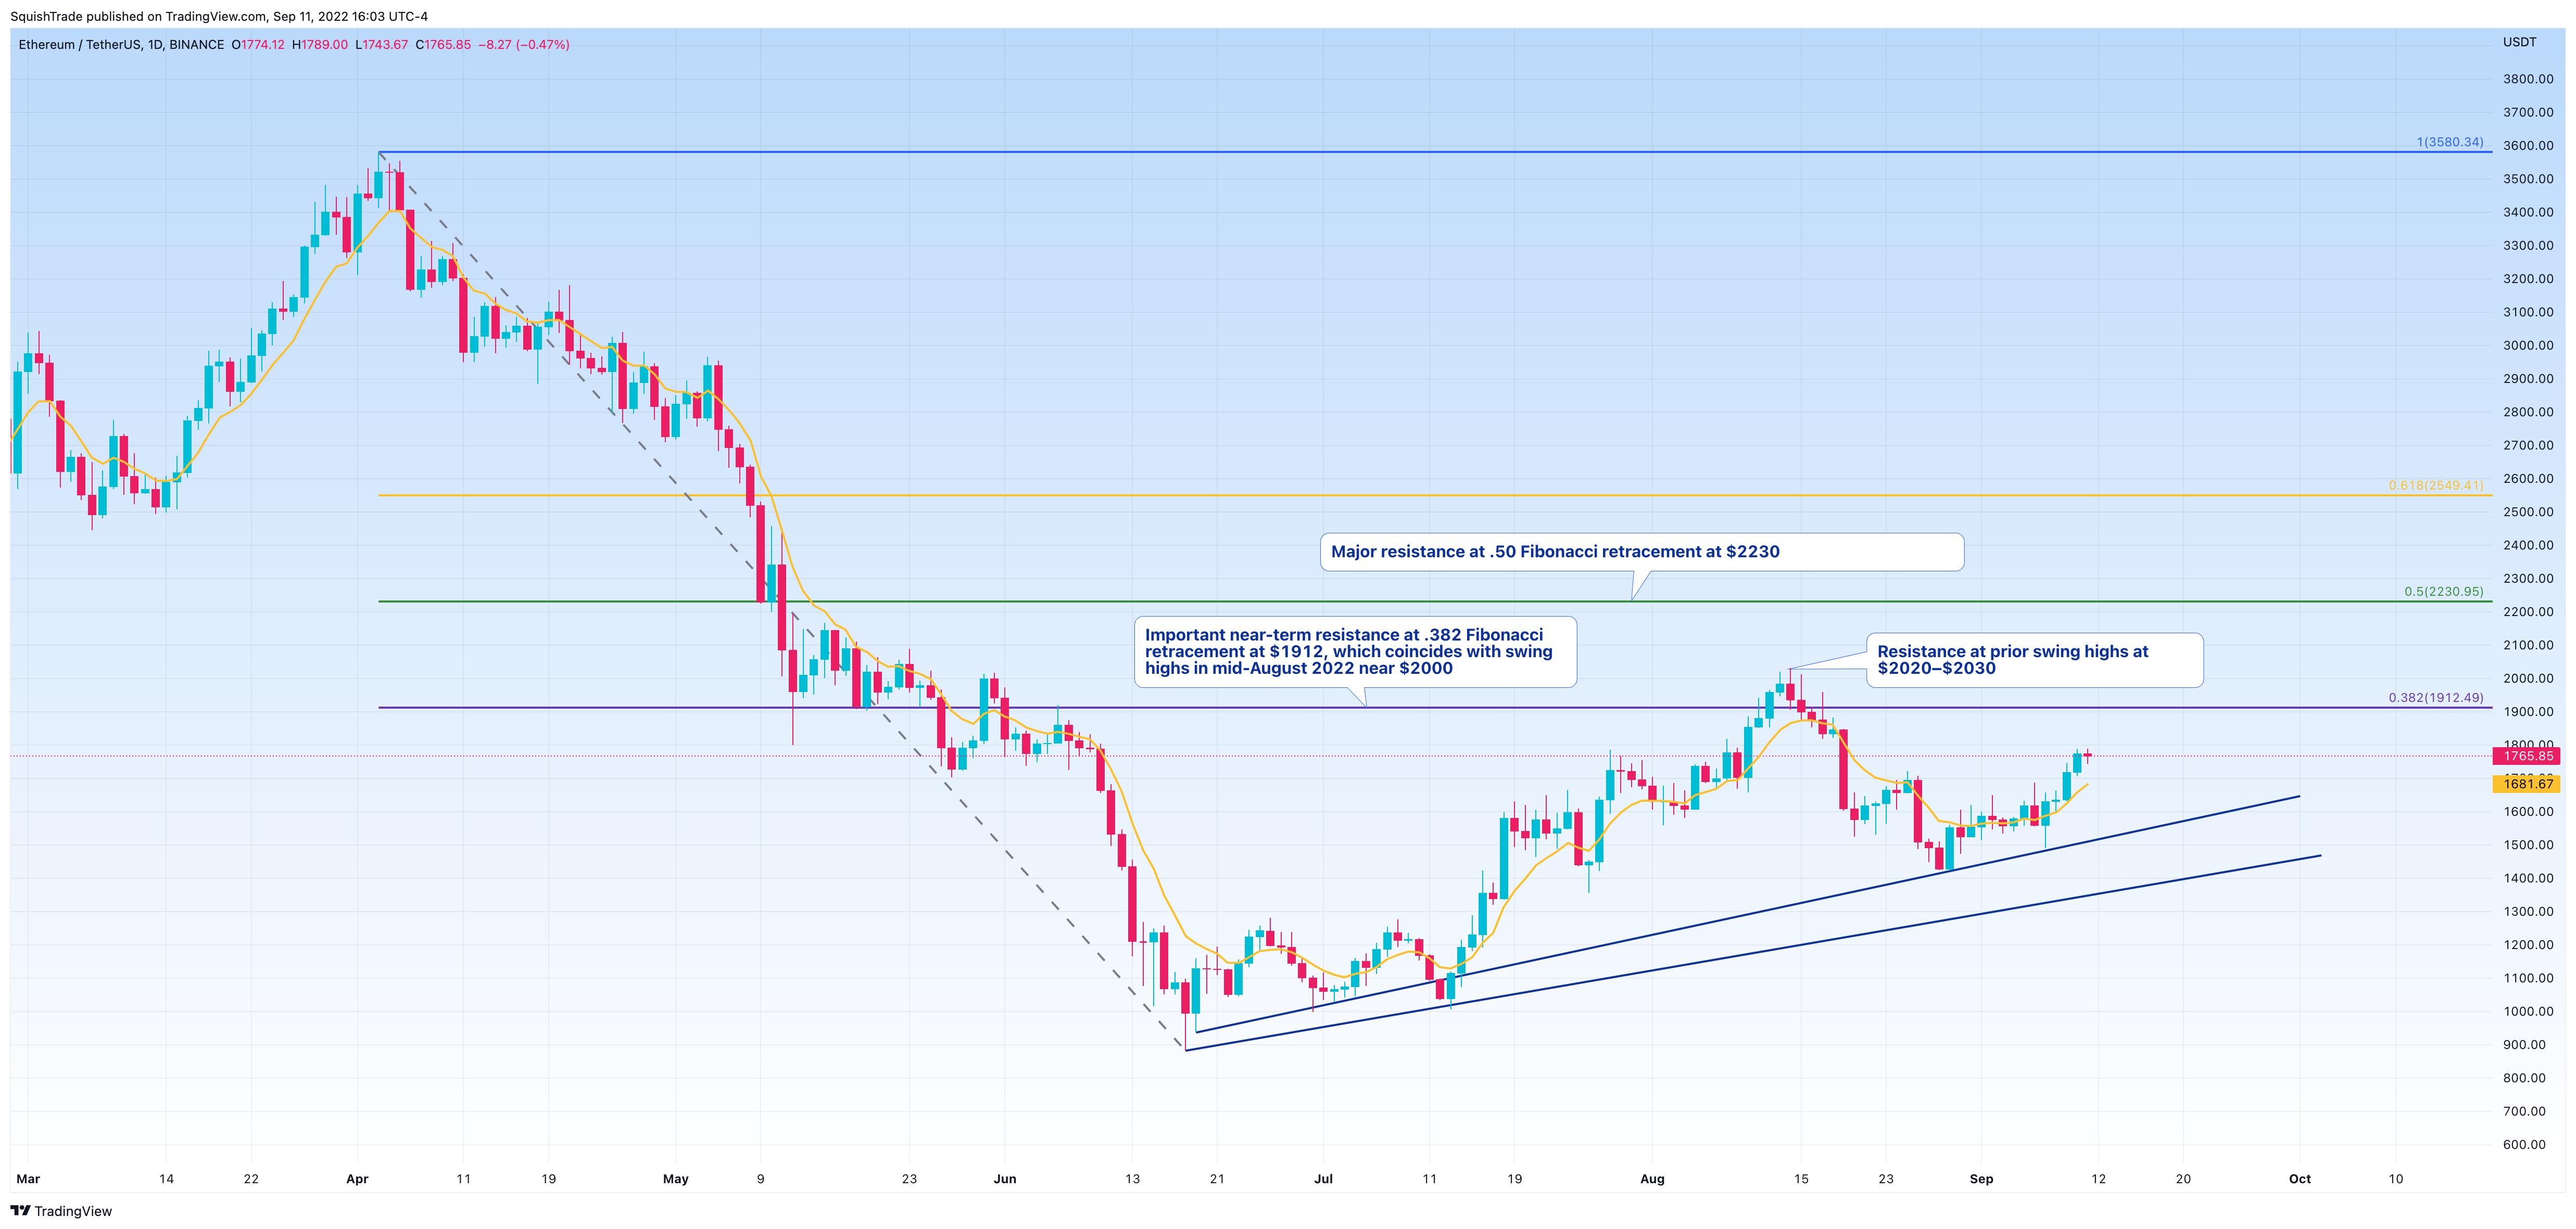The width and height of the screenshot is (2576, 1229).
Task: Select the 'Important near-term resistance at .382' callout
Action: (1355, 651)
